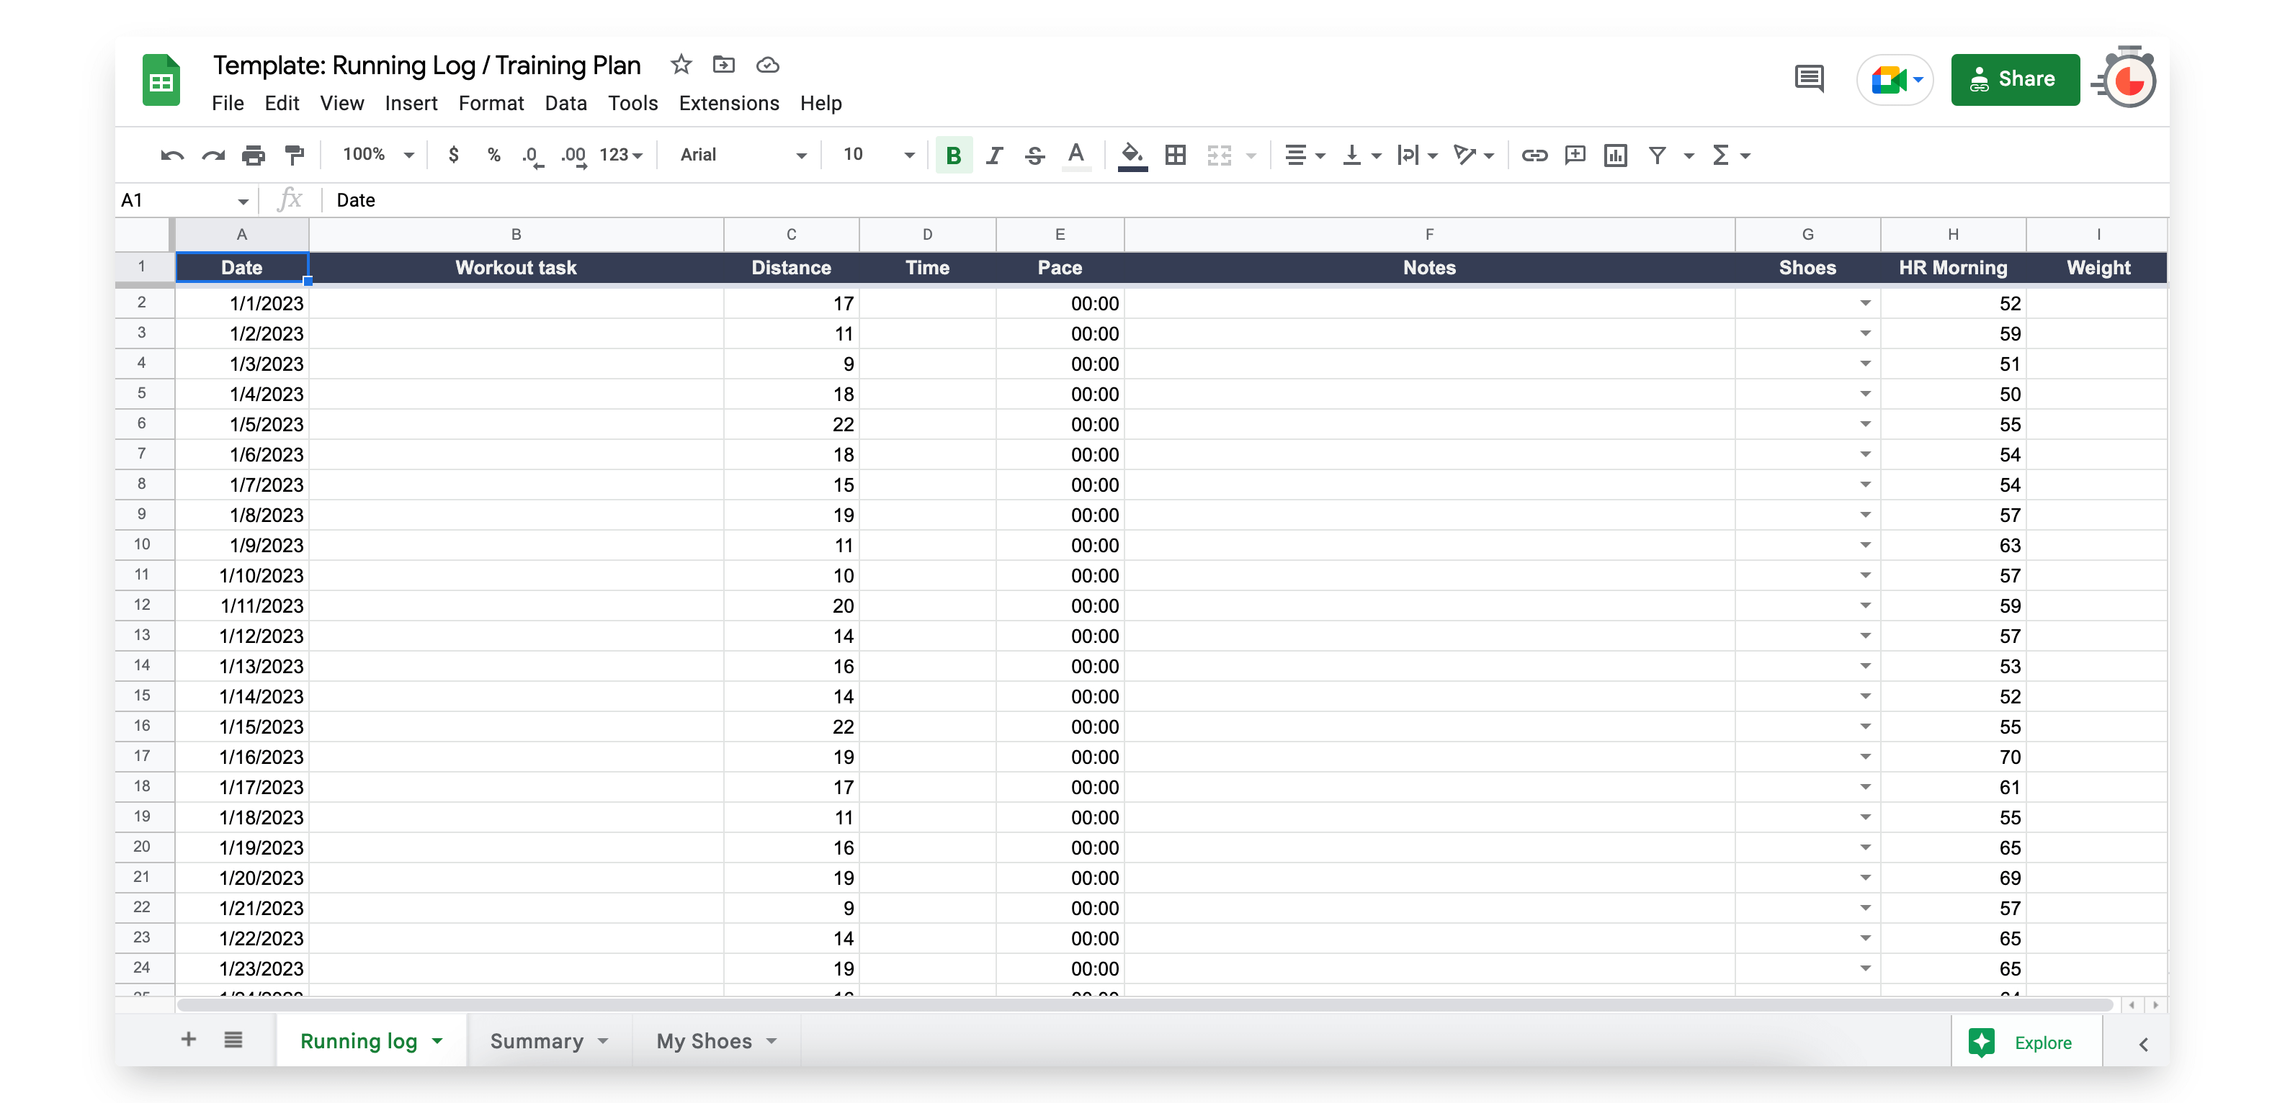Add a new sheet with the plus icon
Viewport: 2285px width, 1103px height.
[x=188, y=1040]
